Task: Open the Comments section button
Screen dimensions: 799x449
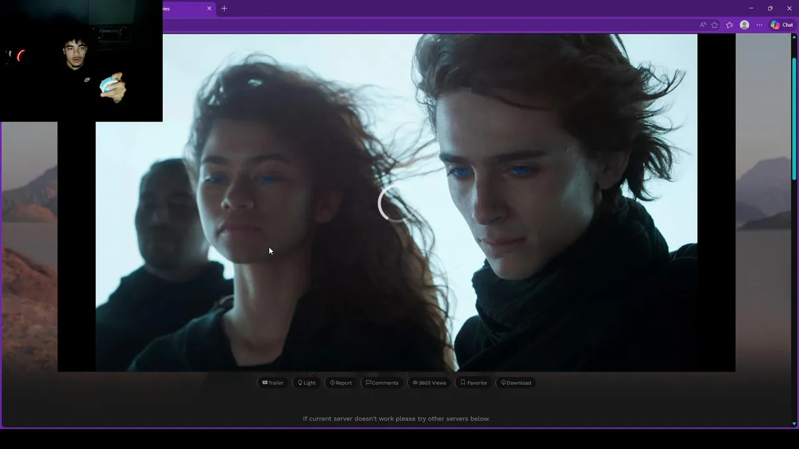Action: [x=382, y=383]
